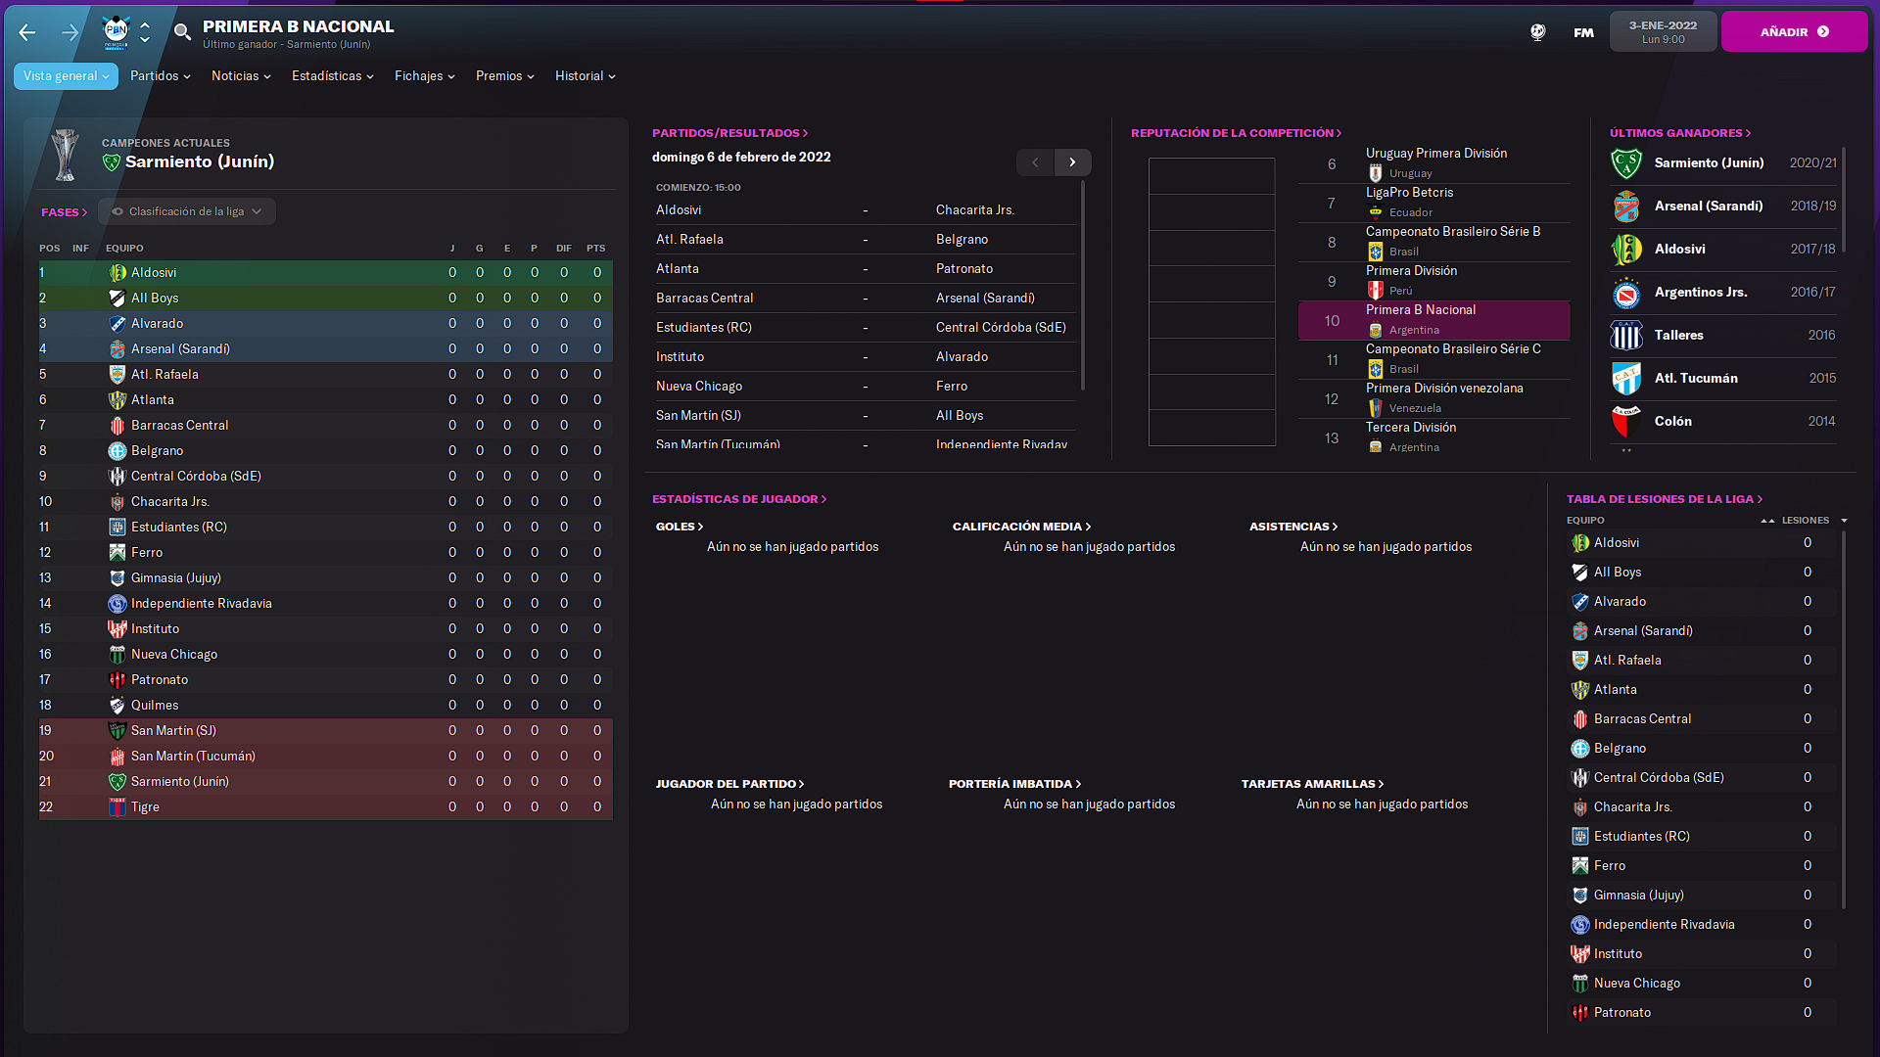The width and height of the screenshot is (1880, 1057).
Task: Open Estadísticas de jugador link
Action: pyautogui.click(x=739, y=499)
